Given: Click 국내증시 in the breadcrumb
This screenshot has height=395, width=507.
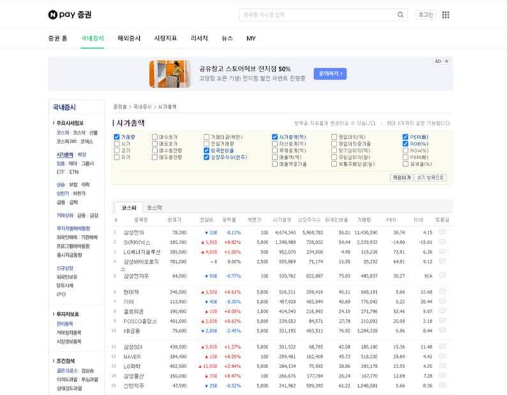Looking at the screenshot, I should point(142,107).
